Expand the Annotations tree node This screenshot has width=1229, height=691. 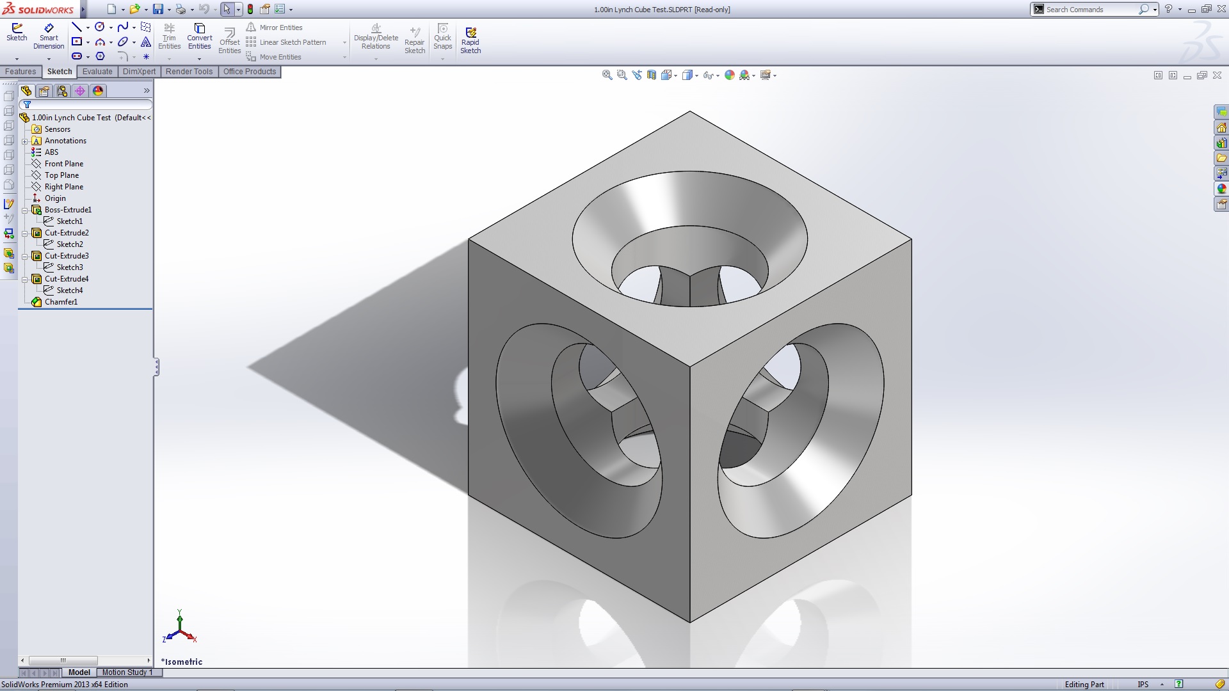pyautogui.click(x=25, y=141)
